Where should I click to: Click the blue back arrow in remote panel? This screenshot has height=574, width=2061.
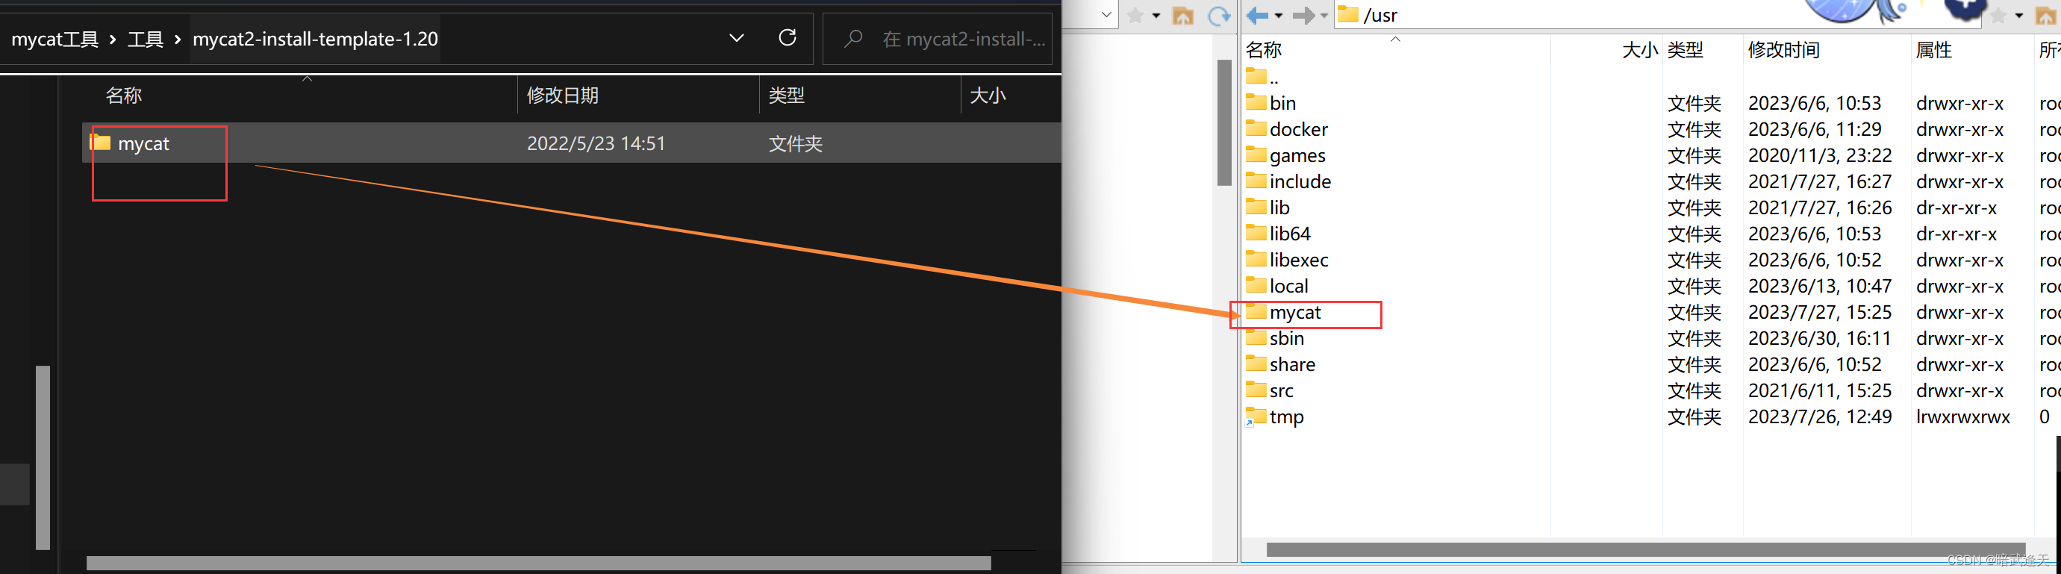coord(1258,15)
